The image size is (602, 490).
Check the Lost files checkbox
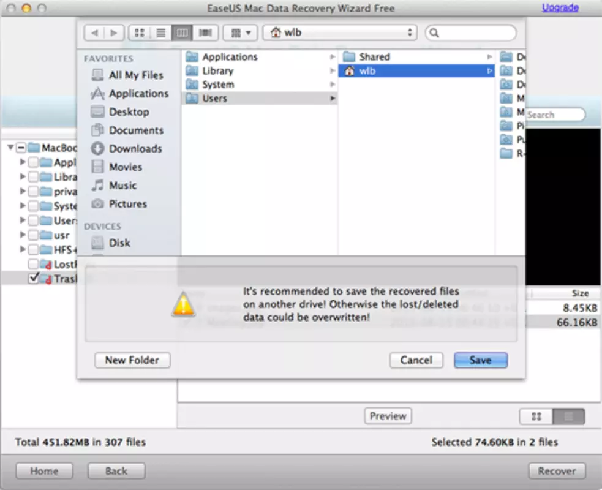(x=34, y=264)
